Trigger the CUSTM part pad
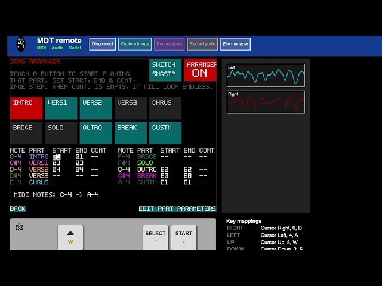The image size is (382, 286). pos(165,133)
